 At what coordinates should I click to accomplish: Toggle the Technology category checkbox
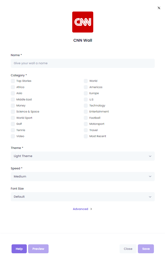(86, 106)
